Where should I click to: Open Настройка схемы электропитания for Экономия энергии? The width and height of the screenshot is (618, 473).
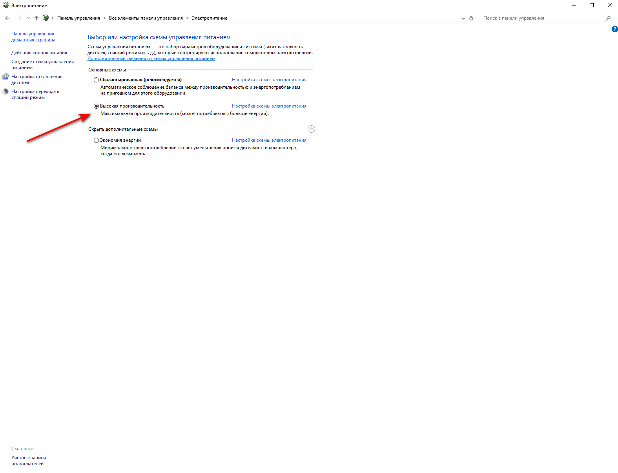coord(269,140)
